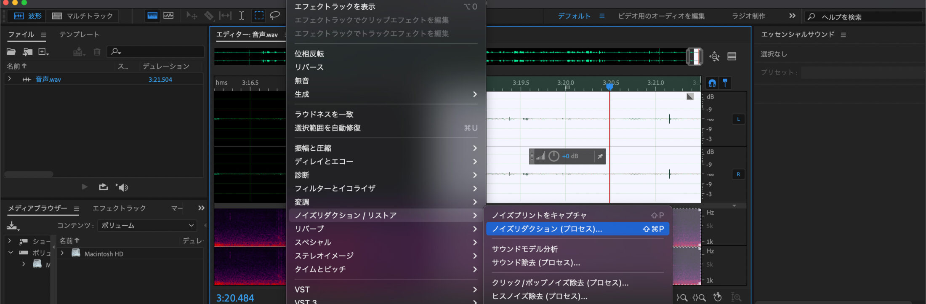Click the media browser download shortcut icon
This screenshot has width=926, height=304.
pos(13,226)
